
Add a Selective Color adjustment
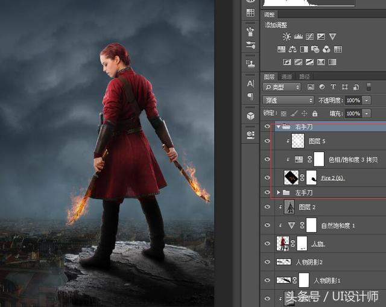(x=321, y=62)
